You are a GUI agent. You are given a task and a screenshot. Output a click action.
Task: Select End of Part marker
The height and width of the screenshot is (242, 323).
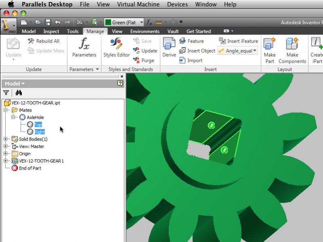[x=30, y=168]
